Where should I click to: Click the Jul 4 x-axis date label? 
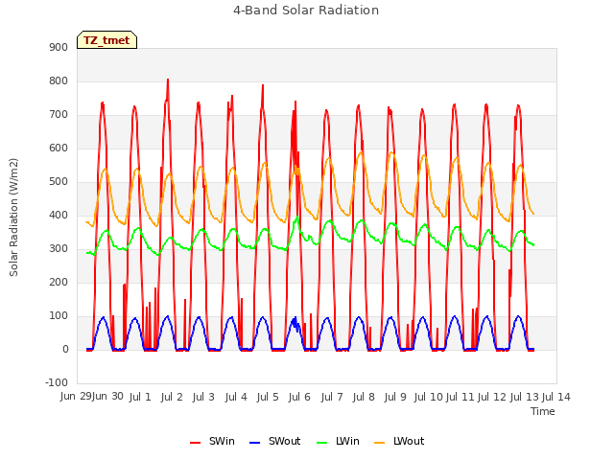(x=236, y=397)
